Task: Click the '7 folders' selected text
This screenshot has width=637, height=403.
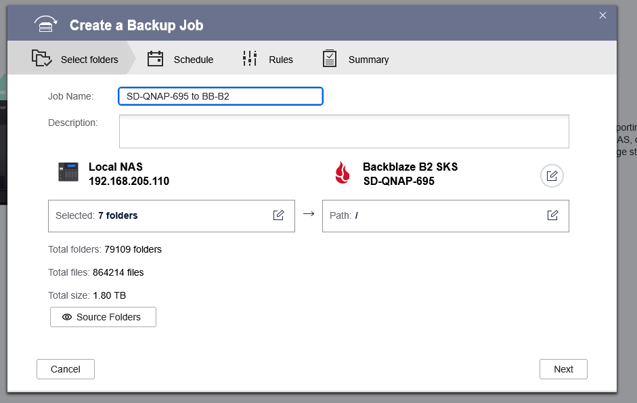Action: coord(118,216)
